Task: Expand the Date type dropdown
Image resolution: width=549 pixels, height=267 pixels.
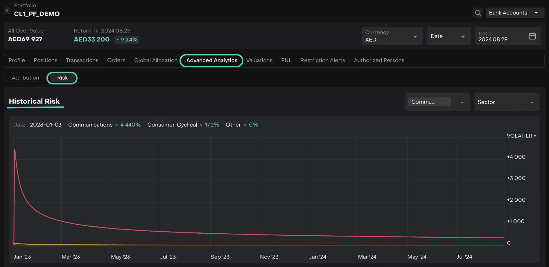Action: [x=448, y=36]
